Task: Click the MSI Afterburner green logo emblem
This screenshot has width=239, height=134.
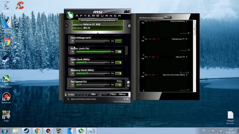Action: point(70,15)
